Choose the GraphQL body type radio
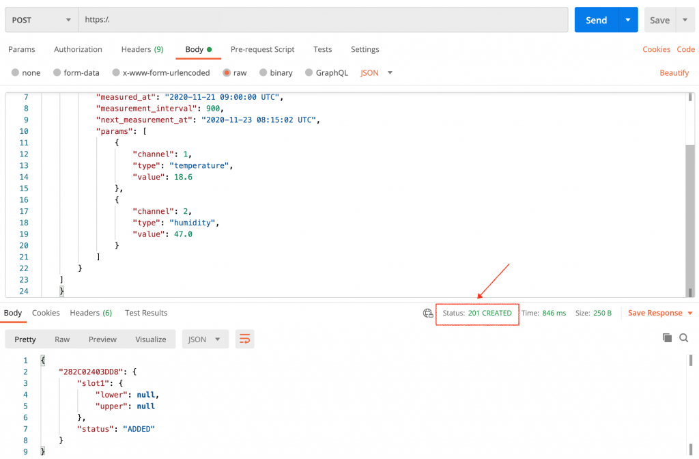The width and height of the screenshot is (699, 459). tap(309, 72)
